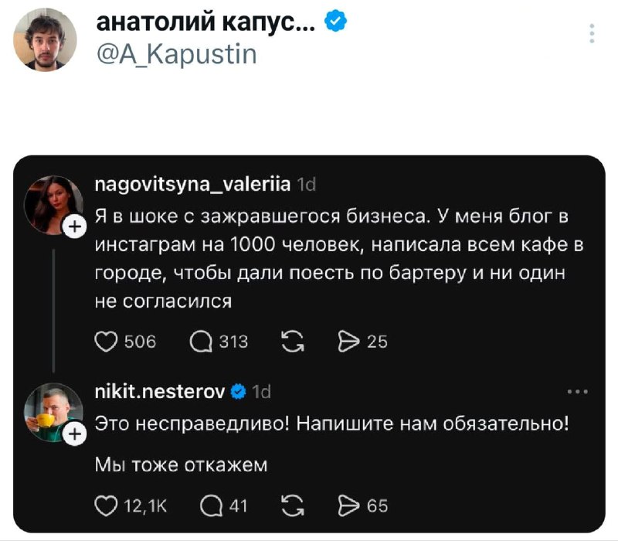The image size is (618, 541).
Task: Share nagovitsyna_valeriia's post via send icon
Action: point(350,341)
